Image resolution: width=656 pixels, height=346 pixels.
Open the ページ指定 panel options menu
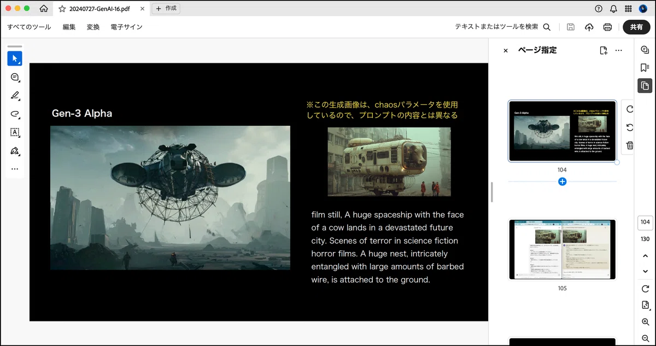619,50
